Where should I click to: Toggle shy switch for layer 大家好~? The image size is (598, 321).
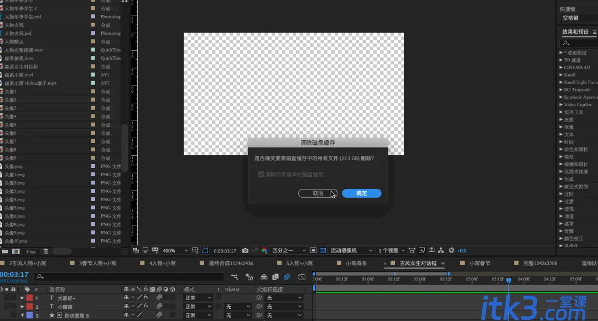coord(126,298)
